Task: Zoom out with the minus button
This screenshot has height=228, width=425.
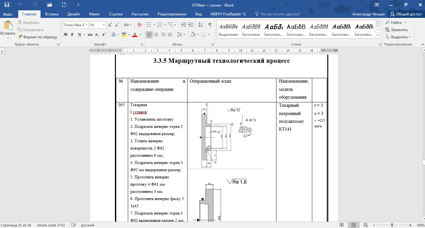Action: [374, 225]
